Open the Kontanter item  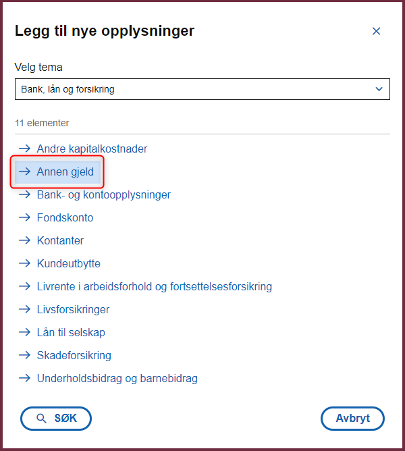60,240
